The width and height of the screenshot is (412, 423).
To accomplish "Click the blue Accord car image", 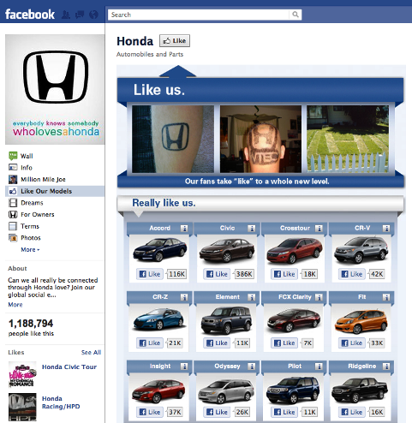I will pos(160,250).
